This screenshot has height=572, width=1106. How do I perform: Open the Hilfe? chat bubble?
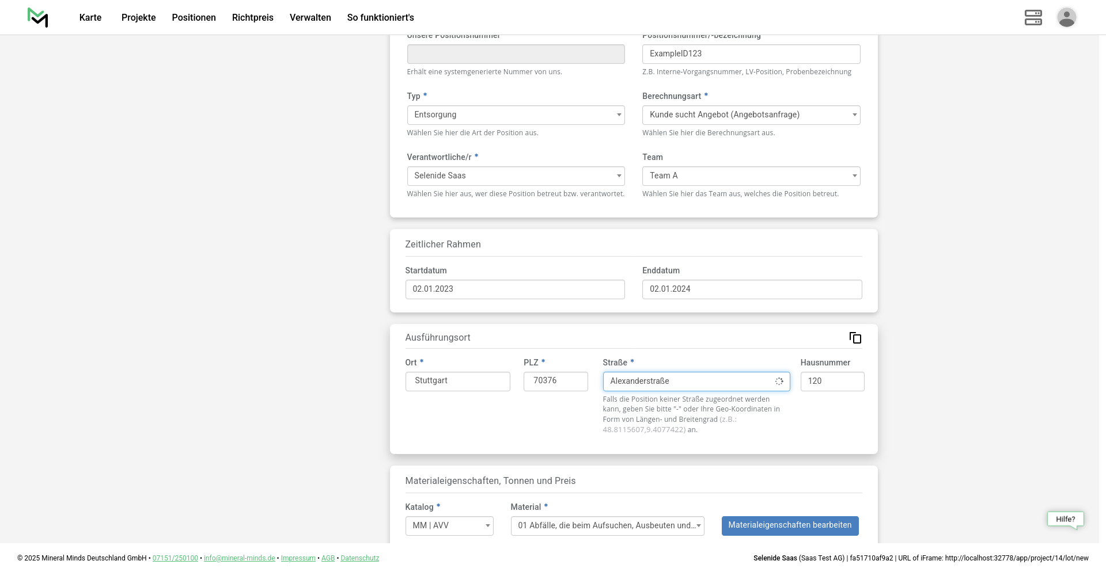click(1065, 519)
